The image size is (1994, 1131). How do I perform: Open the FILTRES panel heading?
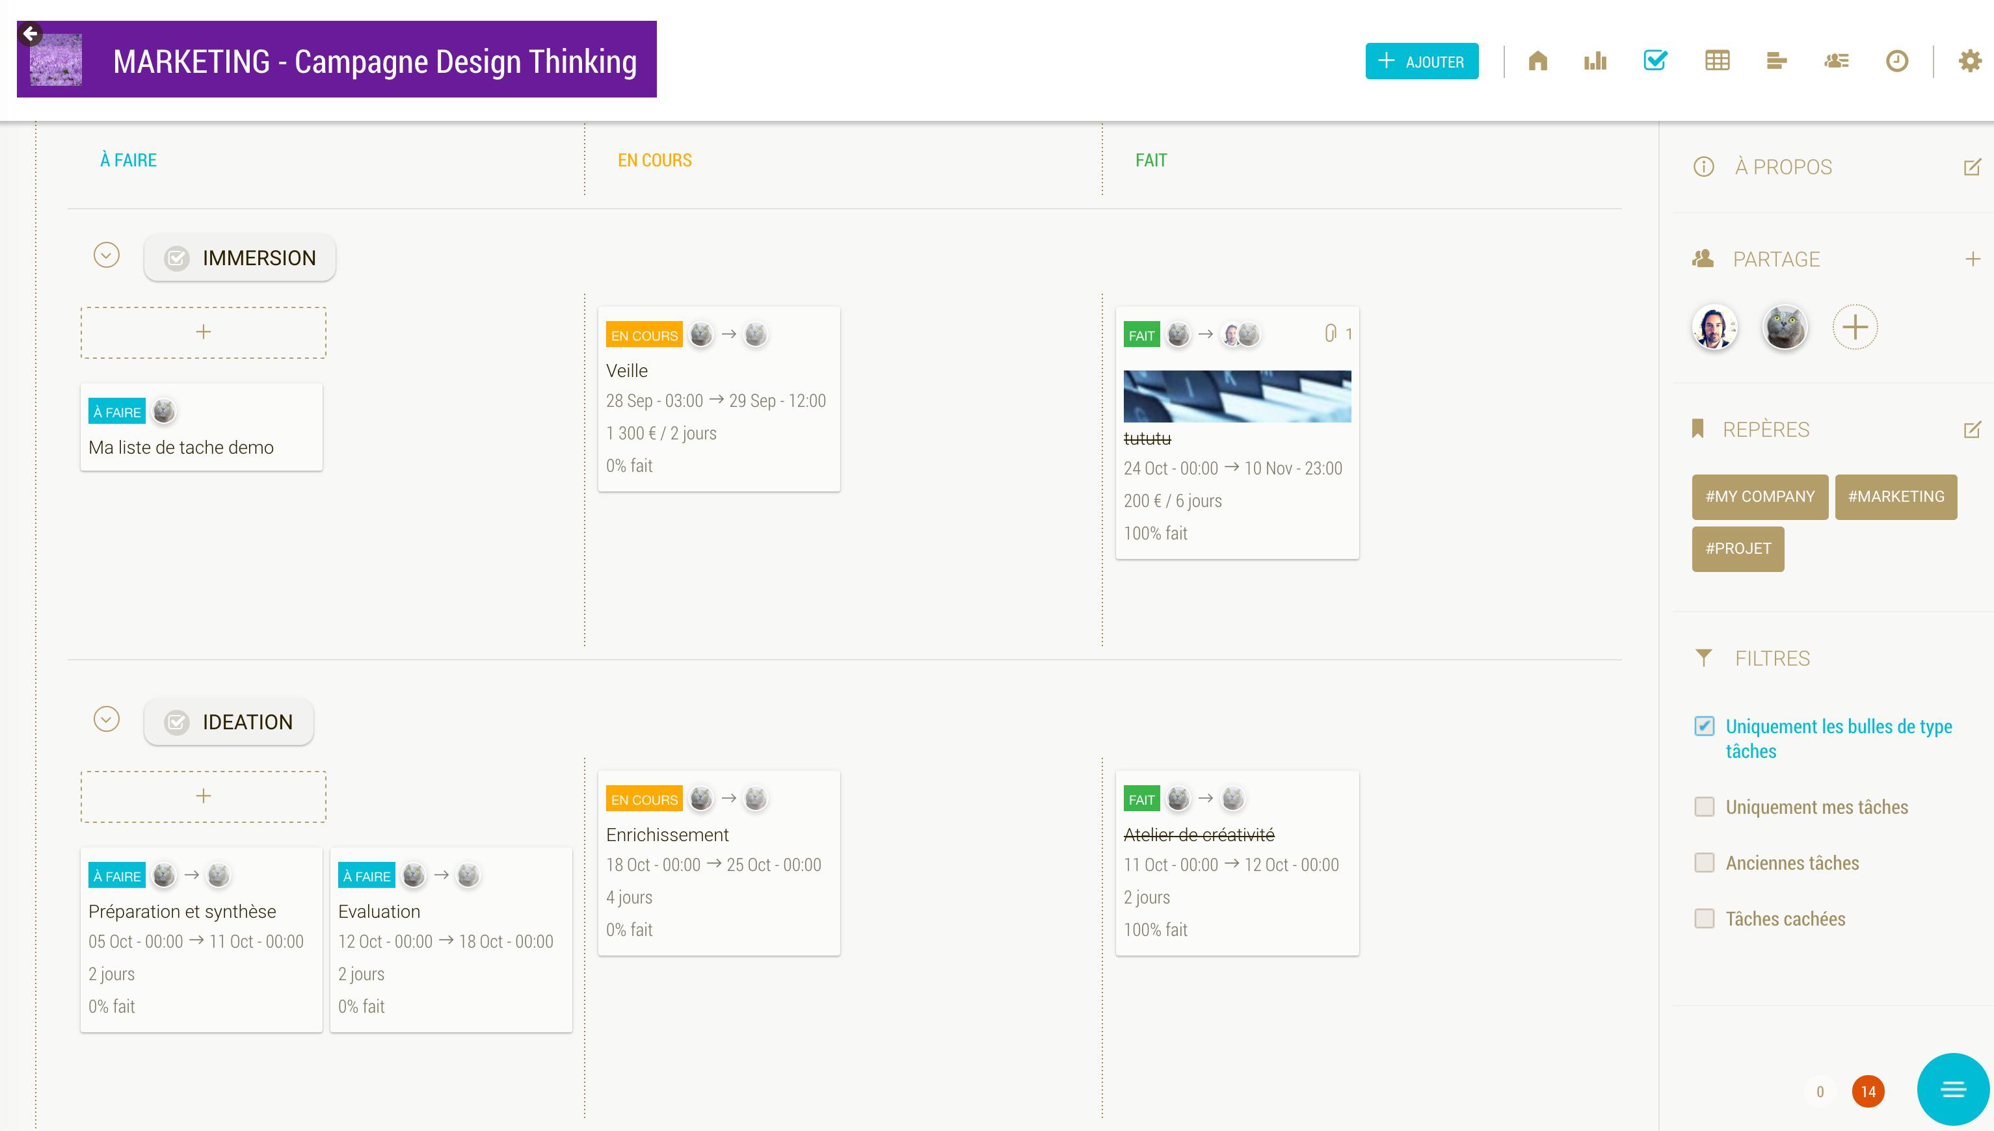pyautogui.click(x=1772, y=658)
